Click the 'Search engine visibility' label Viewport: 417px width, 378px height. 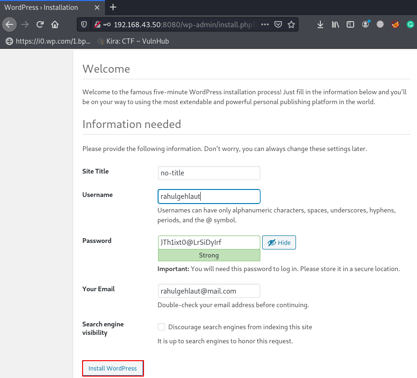(x=103, y=328)
